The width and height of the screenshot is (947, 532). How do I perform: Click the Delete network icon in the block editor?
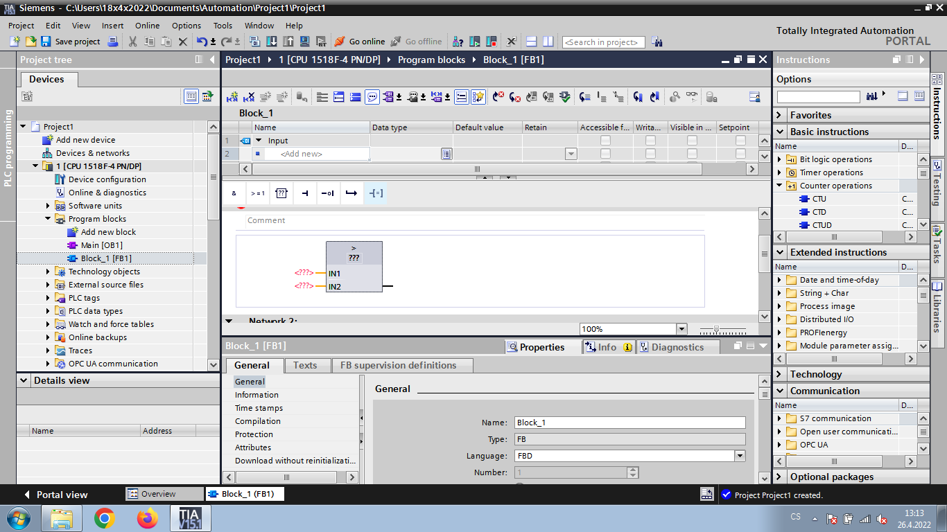[x=249, y=97]
